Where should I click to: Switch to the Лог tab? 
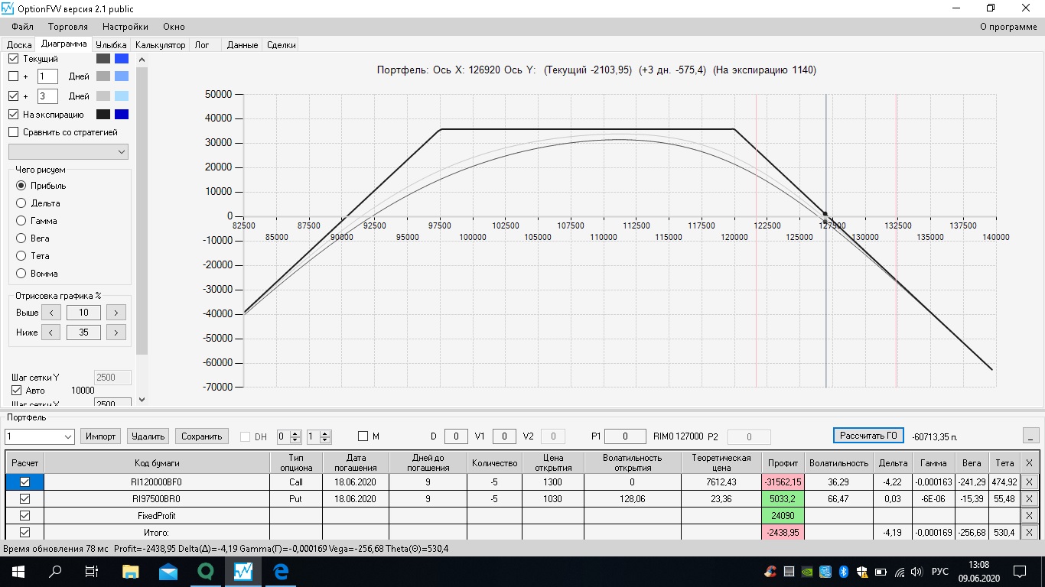pyautogui.click(x=202, y=45)
